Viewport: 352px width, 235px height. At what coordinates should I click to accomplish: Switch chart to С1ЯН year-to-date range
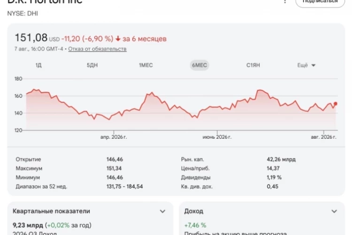click(x=253, y=65)
